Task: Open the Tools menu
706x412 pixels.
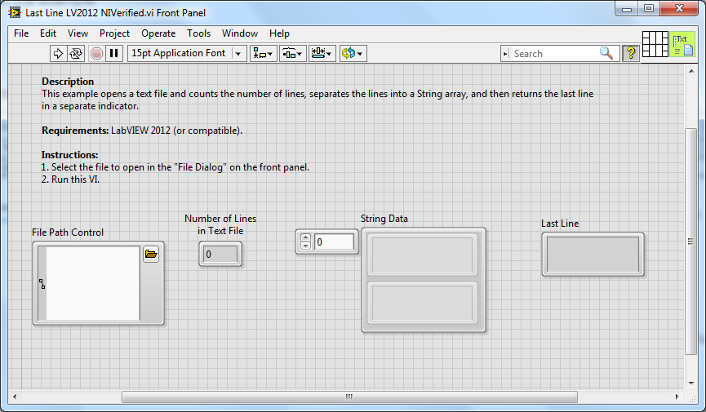Action: 198,33
